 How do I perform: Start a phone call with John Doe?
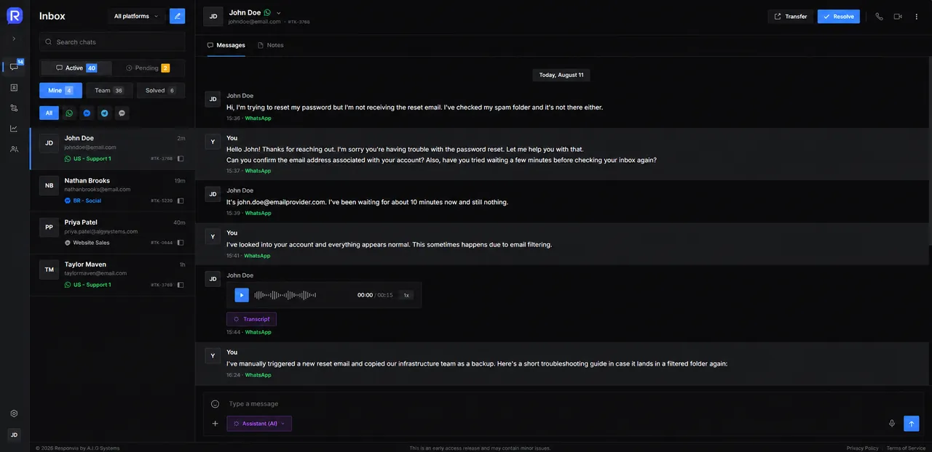click(879, 16)
